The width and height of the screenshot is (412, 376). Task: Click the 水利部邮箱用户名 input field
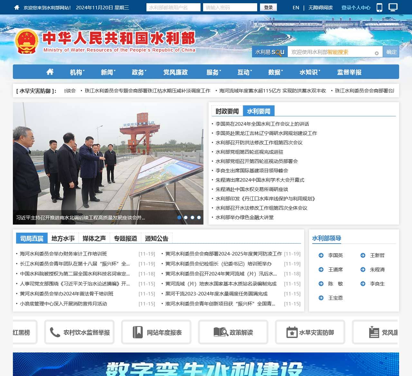173,7
